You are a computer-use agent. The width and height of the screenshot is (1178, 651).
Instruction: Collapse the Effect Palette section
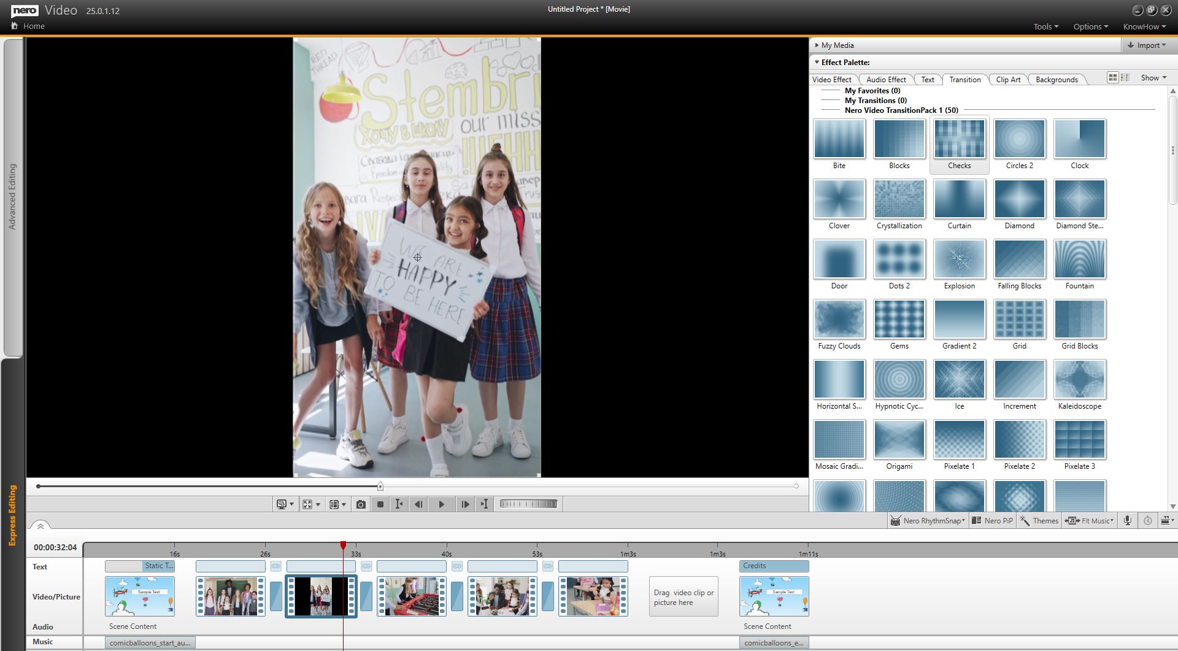coord(842,63)
